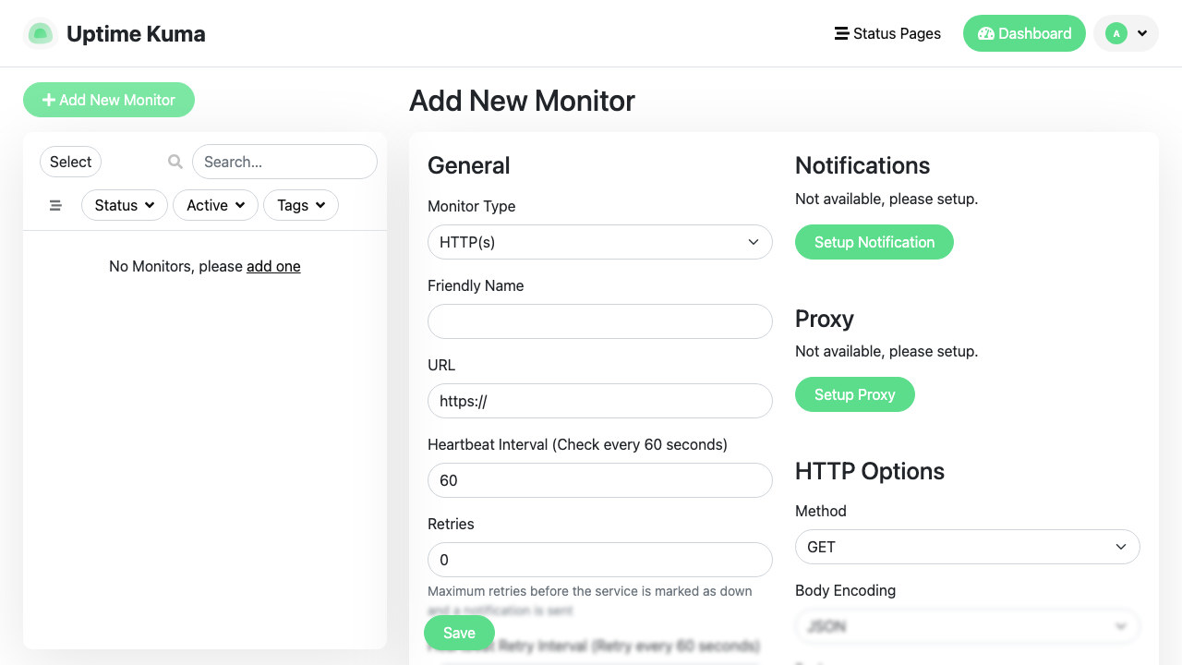Click the Uptime Kuma title
Image resolution: width=1182 pixels, height=665 pixels.
pos(136,34)
